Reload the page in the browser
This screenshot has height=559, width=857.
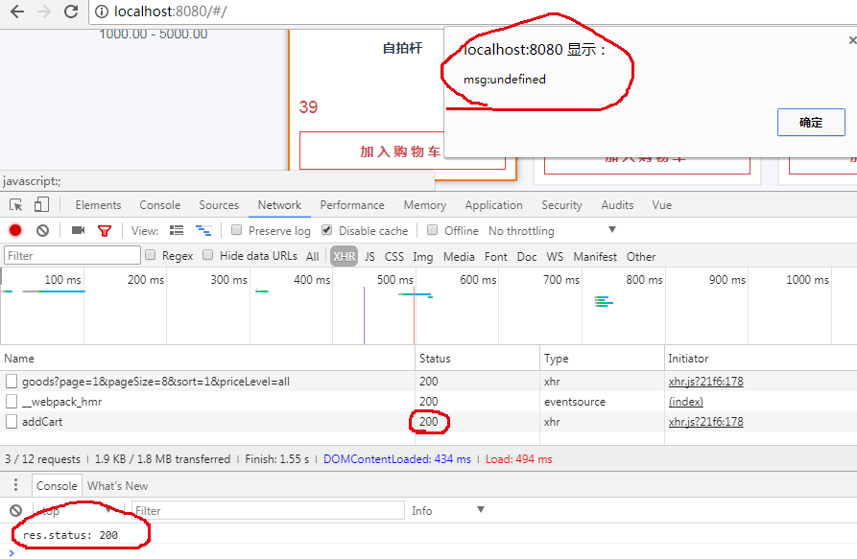click(71, 12)
